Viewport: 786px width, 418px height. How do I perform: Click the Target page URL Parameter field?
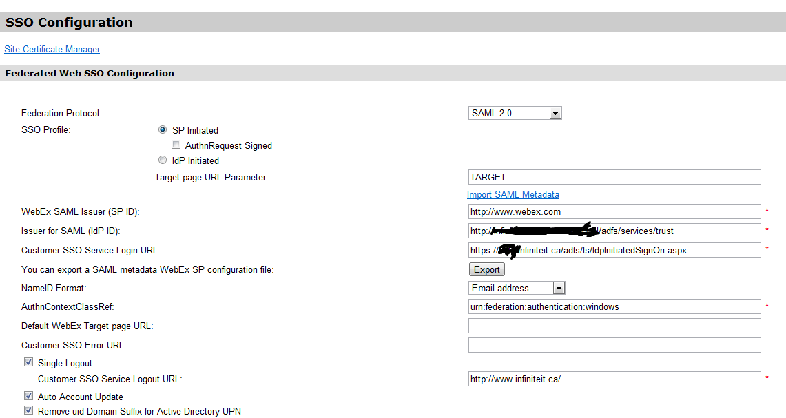tap(614, 177)
